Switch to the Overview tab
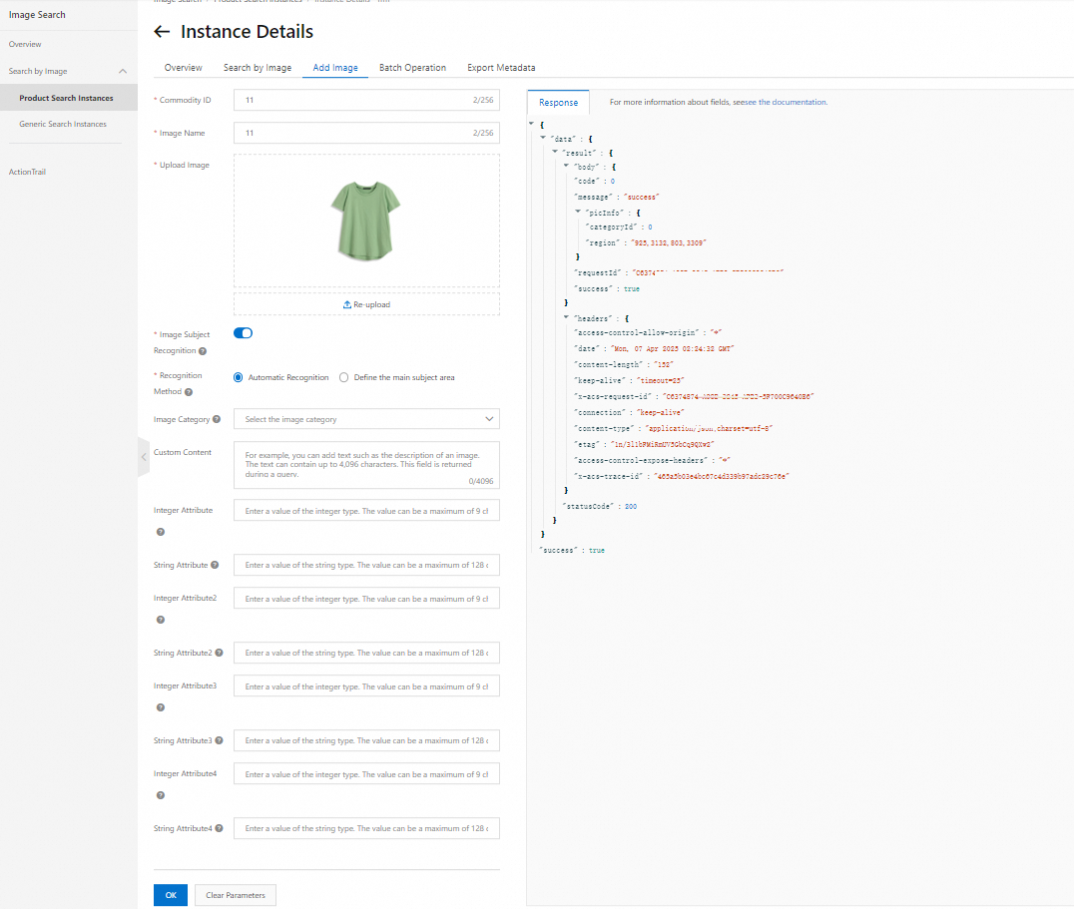Viewport: 1074px width, 909px height. [x=183, y=68]
